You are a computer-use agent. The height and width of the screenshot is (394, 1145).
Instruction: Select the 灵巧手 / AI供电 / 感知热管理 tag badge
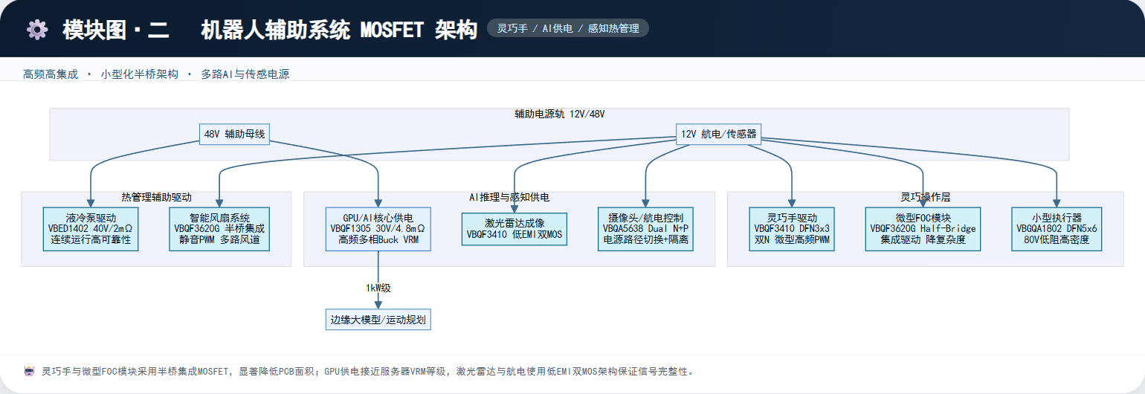pos(568,28)
